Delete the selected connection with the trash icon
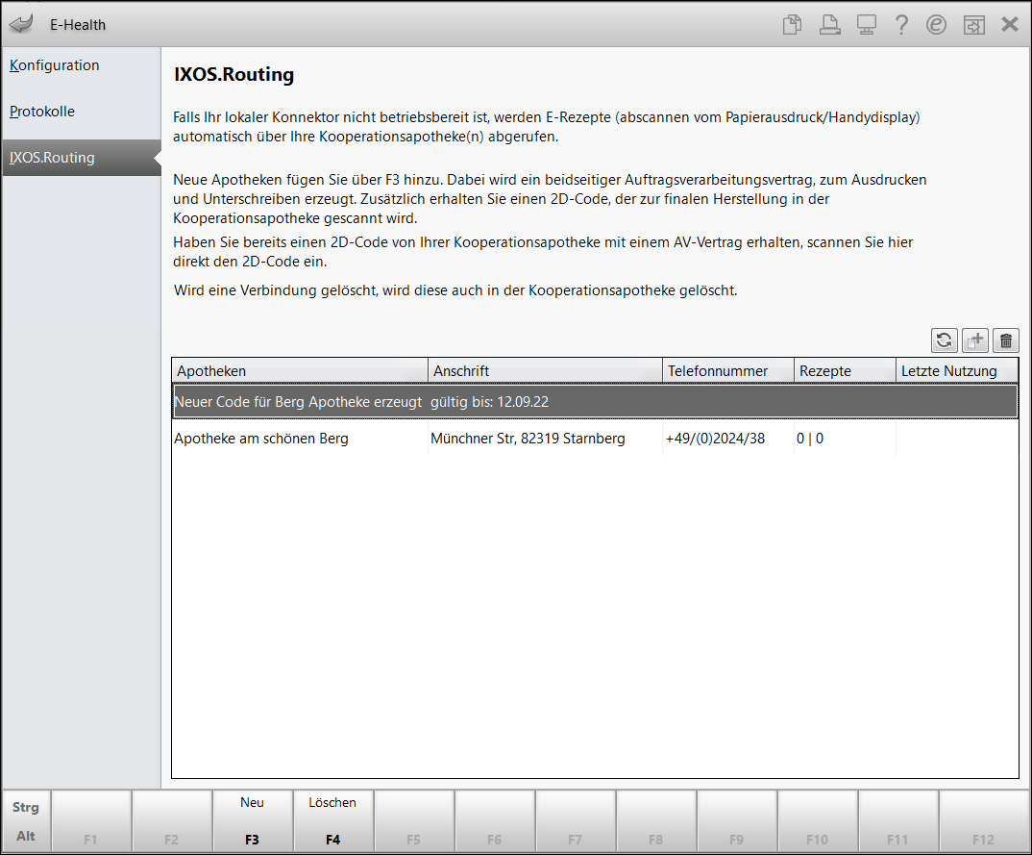1032x855 pixels. 1006,340
